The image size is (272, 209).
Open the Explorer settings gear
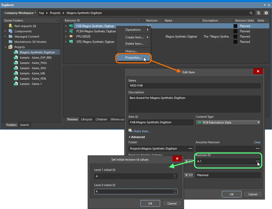(x=266, y=13)
